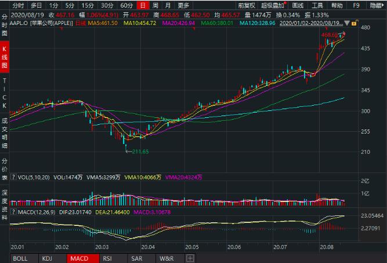Image resolution: width=387 pixels, height=263 pixels.
Task: Choose the 1分 one-minute period
Action: 53,5
